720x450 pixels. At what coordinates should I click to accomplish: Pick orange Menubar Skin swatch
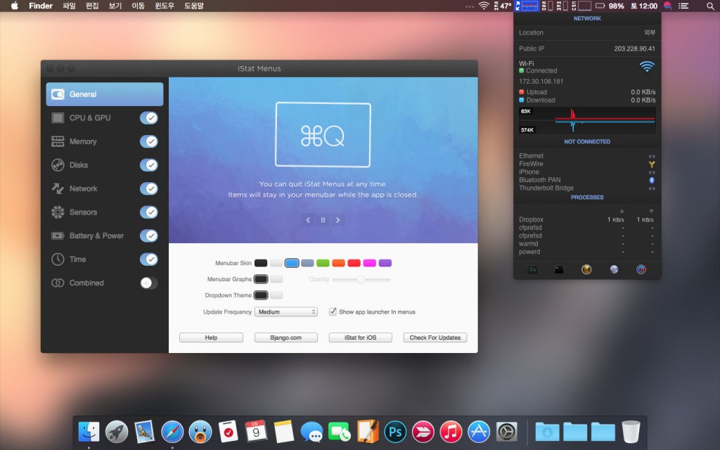click(338, 263)
